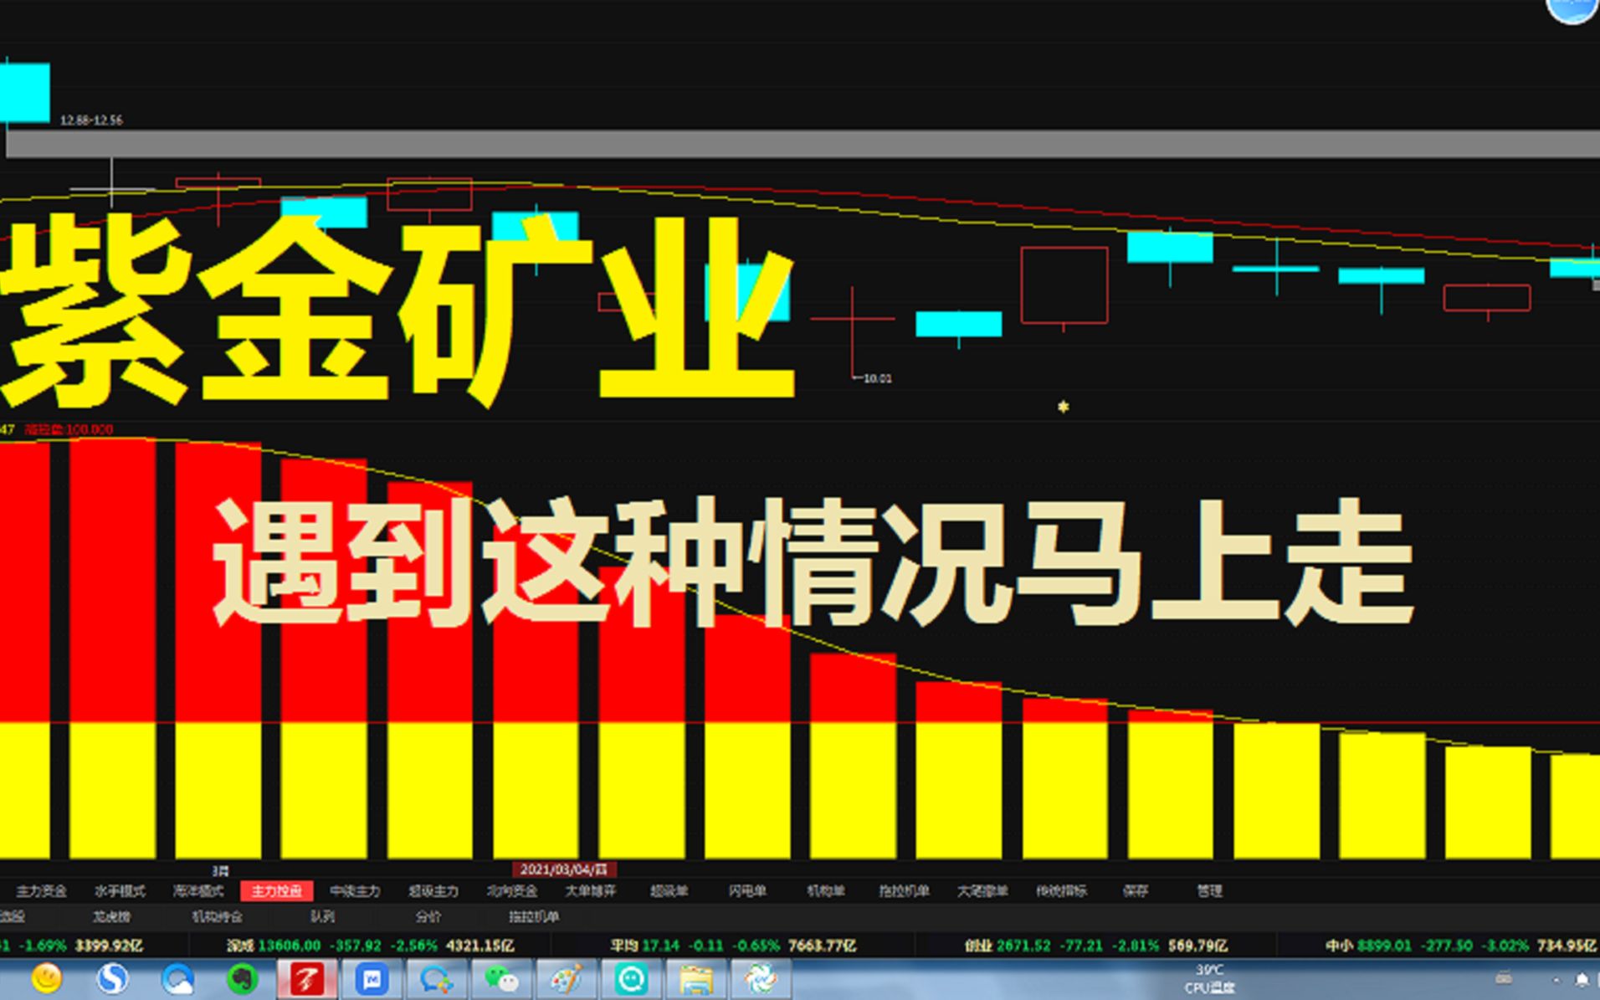Select 分价 in the lower tab row
1600x1000 pixels.
428,917
